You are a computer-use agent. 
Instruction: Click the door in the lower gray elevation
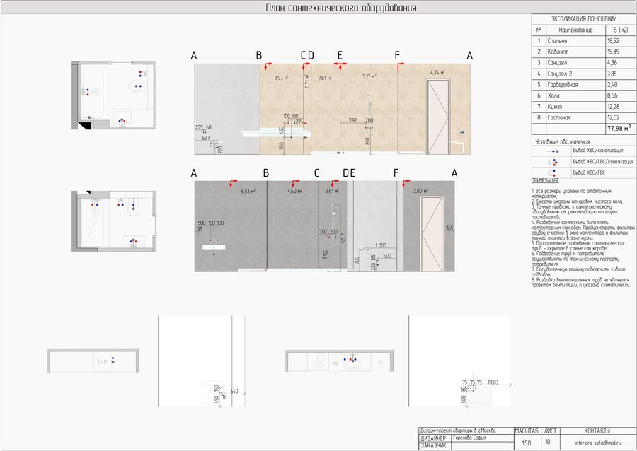point(432,234)
